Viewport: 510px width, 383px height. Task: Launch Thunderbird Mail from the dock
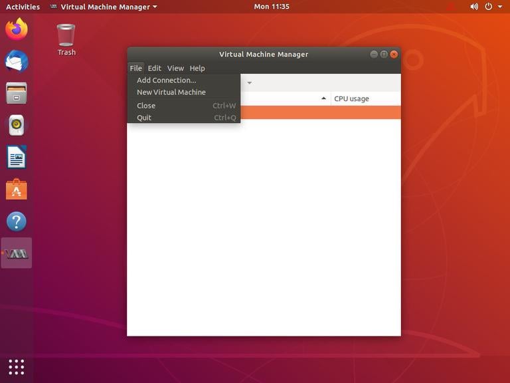click(17, 61)
